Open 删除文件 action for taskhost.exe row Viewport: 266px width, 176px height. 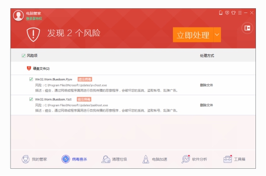click(x=206, y=105)
